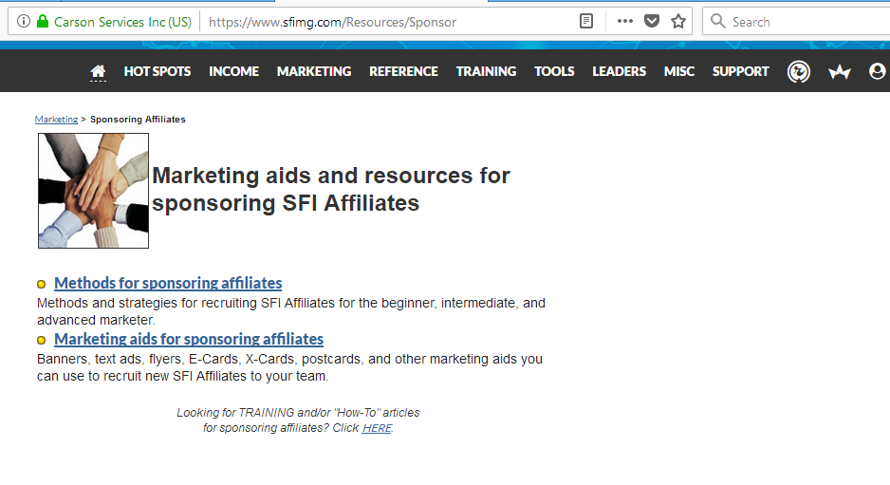Save page to Pocket icon
This screenshot has height=485, width=890.
(x=652, y=22)
